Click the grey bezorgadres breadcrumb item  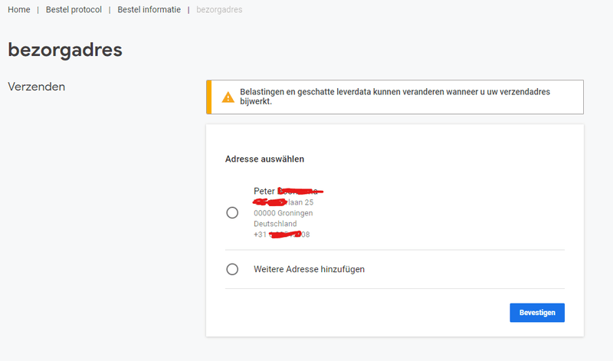pyautogui.click(x=221, y=10)
